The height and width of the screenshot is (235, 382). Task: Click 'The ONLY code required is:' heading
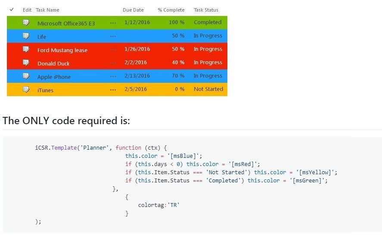66,121
